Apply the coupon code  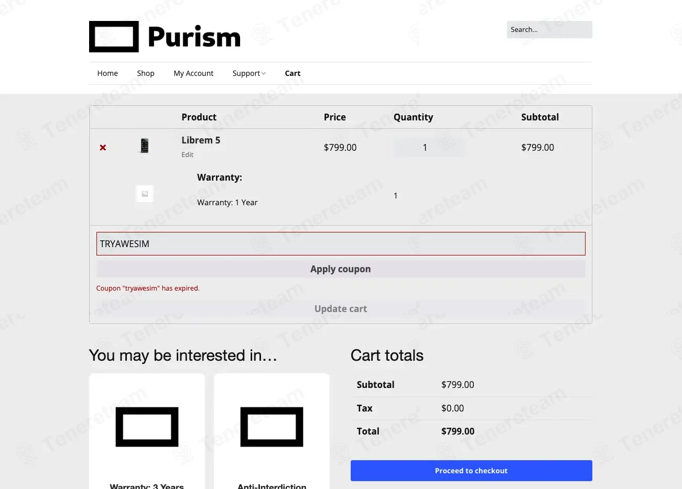341,269
